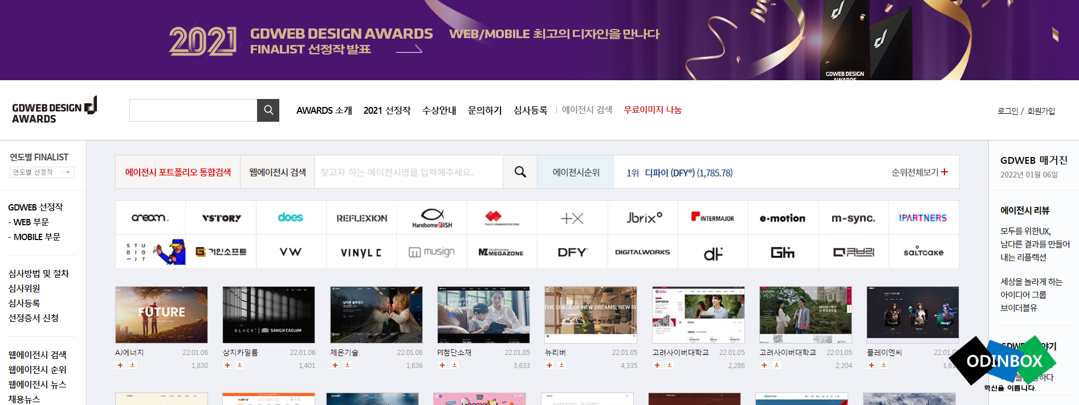Open the saltcake agency logo
Image resolution: width=1079 pixels, height=405 pixels.
point(923,252)
